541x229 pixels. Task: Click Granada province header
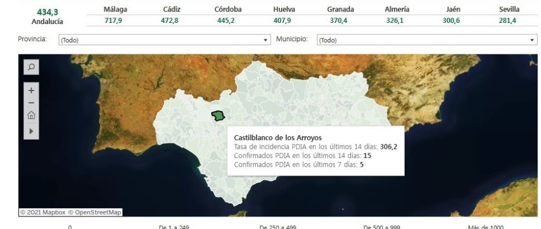point(340,9)
